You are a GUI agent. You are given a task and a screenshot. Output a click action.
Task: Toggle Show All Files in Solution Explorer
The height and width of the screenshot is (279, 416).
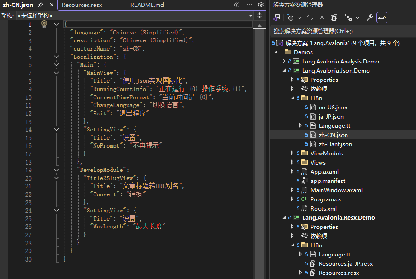pos(334,17)
